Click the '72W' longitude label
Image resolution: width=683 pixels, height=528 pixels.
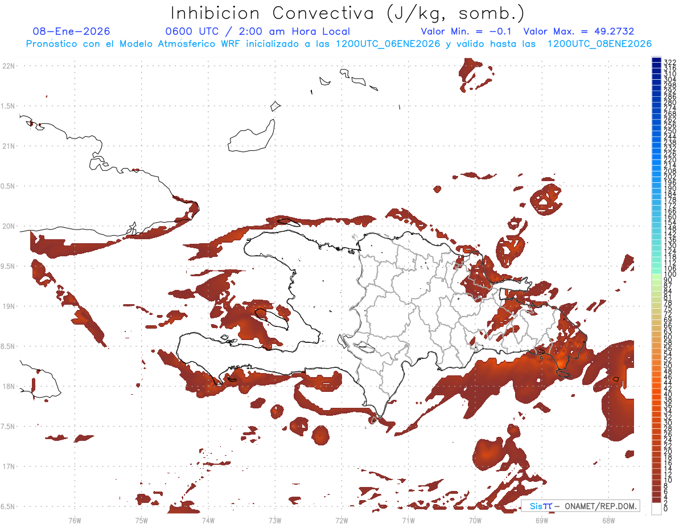tap(341, 519)
